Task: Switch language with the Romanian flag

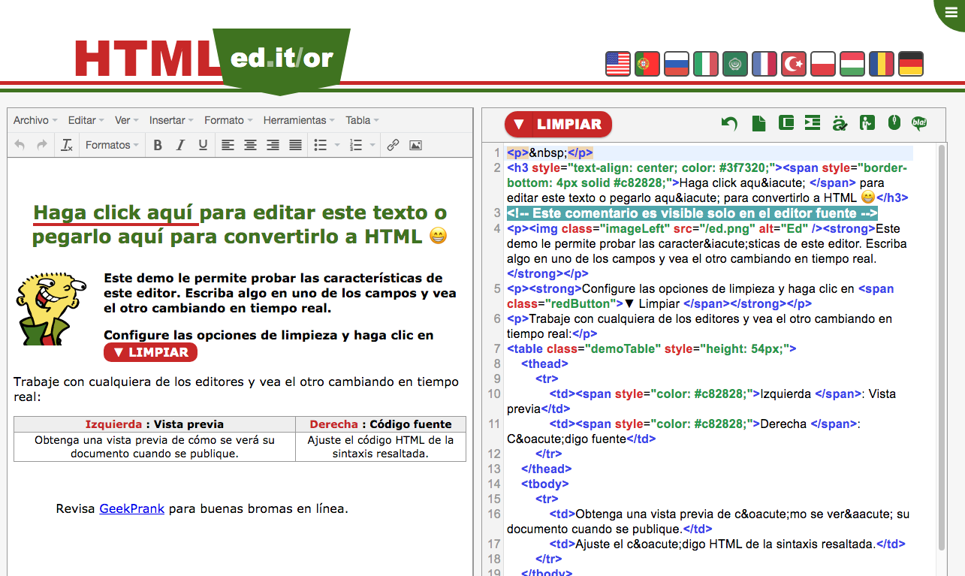Action: tap(882, 64)
